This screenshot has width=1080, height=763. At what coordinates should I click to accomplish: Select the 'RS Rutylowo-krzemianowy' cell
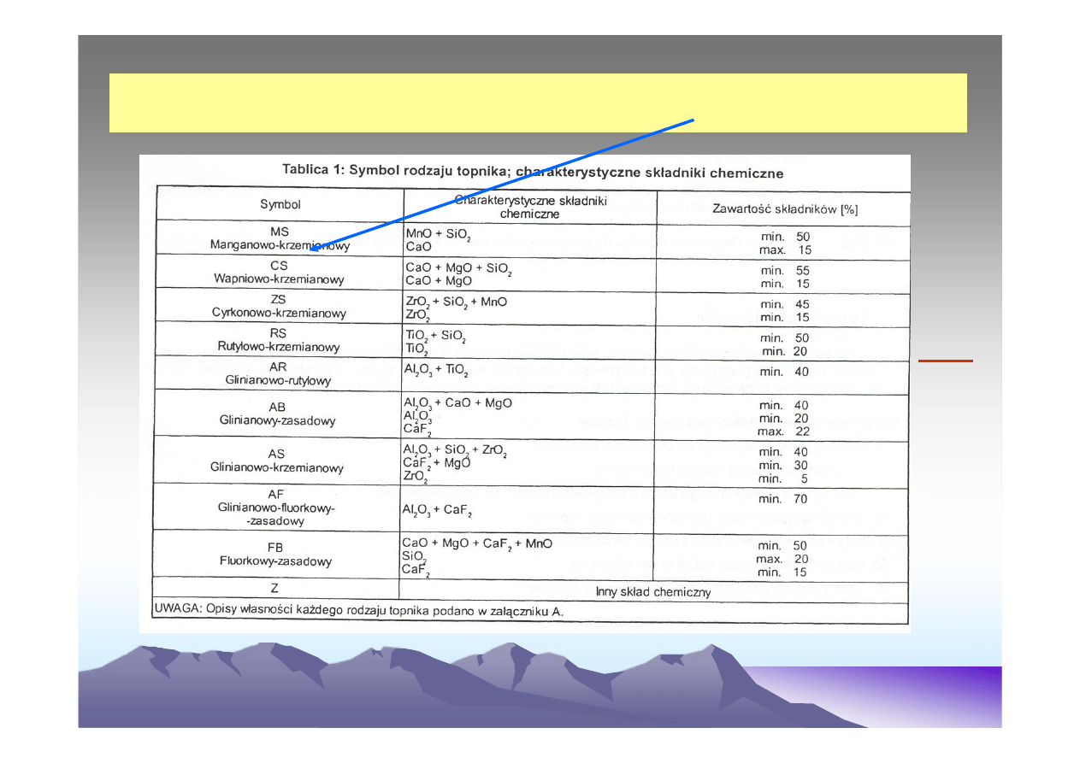279,339
